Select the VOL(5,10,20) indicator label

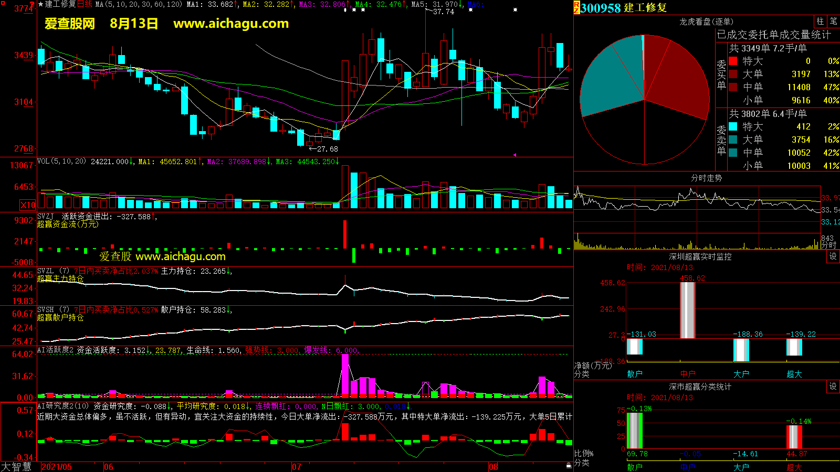coord(61,162)
